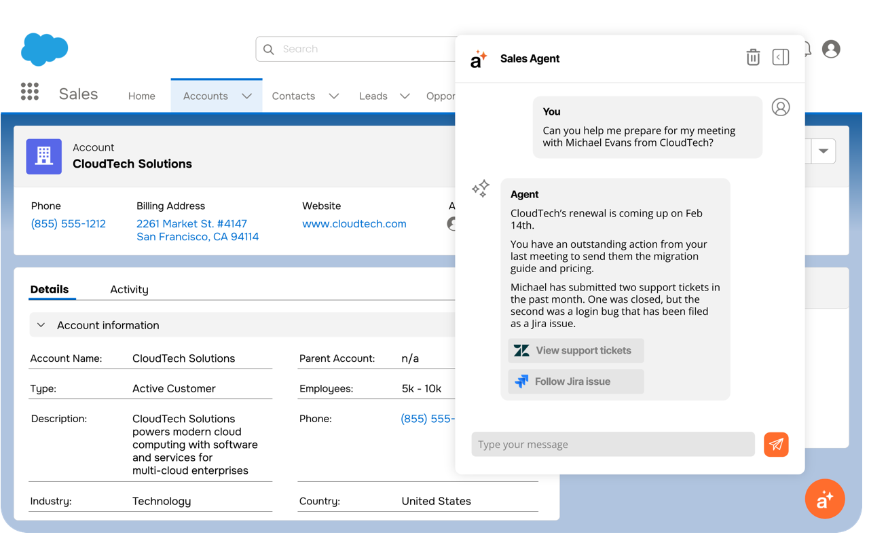Click the View support tickets button
The image size is (869, 543).
point(576,351)
